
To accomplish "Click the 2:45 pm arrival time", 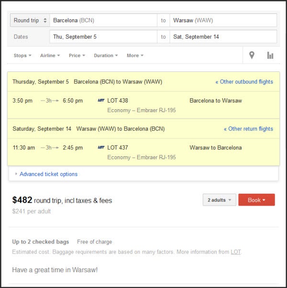I will tap(73, 148).
